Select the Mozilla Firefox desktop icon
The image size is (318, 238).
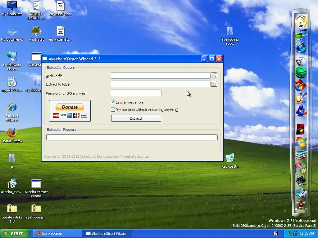tap(12, 135)
